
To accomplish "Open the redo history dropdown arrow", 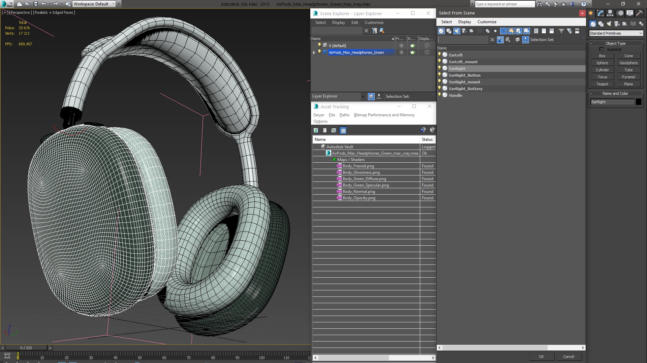I will point(61,4).
